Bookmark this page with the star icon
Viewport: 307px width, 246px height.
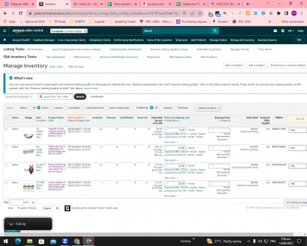point(200,14)
